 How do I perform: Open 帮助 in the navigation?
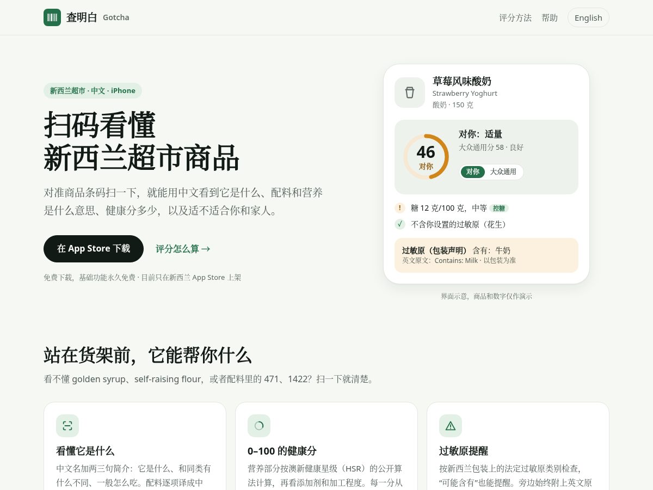550,17
